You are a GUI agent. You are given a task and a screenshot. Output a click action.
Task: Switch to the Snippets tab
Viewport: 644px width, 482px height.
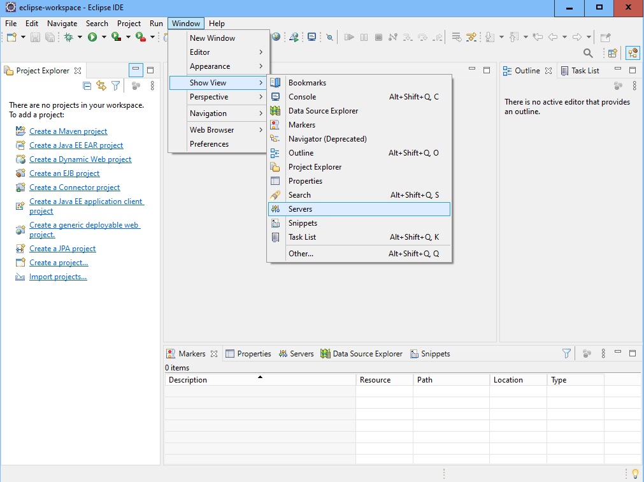click(430, 354)
